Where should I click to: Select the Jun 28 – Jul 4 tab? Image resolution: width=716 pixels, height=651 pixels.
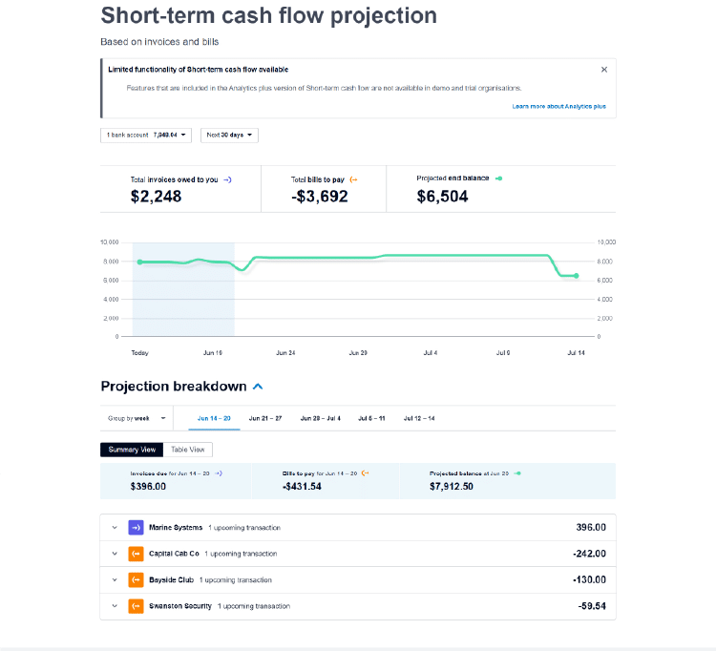point(320,418)
